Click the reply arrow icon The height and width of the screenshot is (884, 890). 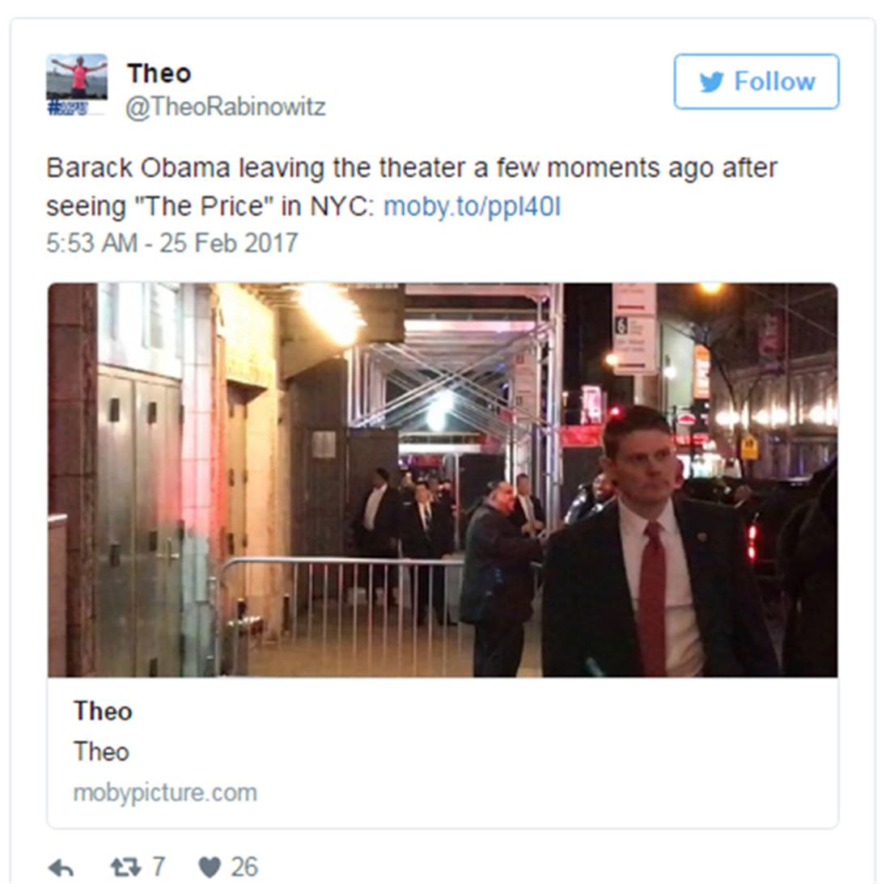[x=61, y=868]
